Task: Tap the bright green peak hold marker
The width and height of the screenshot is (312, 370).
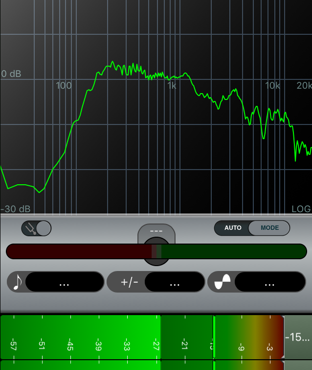Action: (x=214, y=338)
